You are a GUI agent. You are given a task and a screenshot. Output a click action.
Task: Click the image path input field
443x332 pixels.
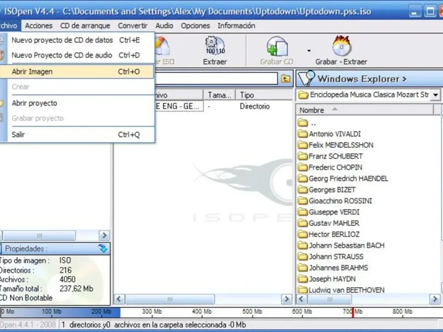pos(216,79)
